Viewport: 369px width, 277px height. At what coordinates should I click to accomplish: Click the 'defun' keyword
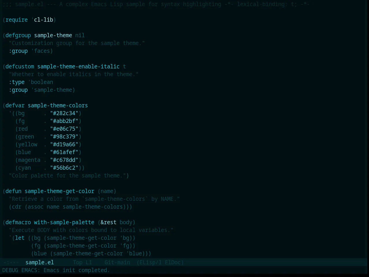tap(13, 191)
